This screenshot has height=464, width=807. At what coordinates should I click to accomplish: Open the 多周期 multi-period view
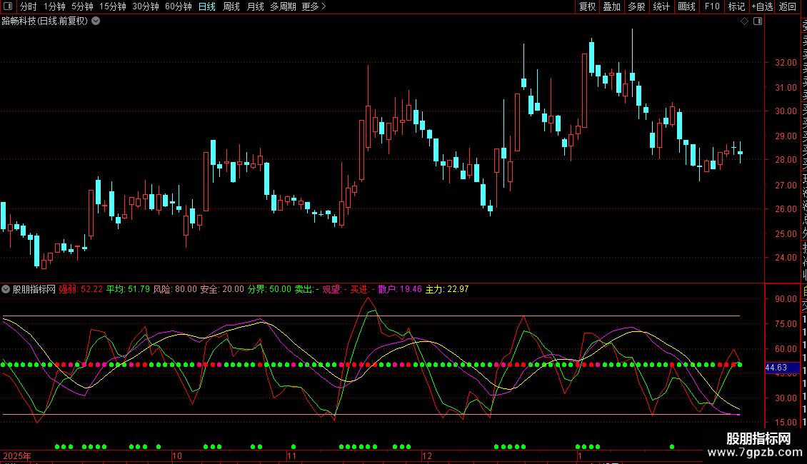tap(283, 7)
